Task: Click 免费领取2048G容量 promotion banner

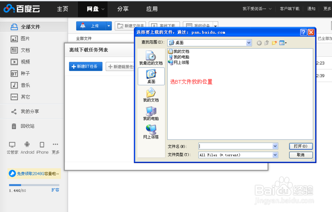Action: 34,174
